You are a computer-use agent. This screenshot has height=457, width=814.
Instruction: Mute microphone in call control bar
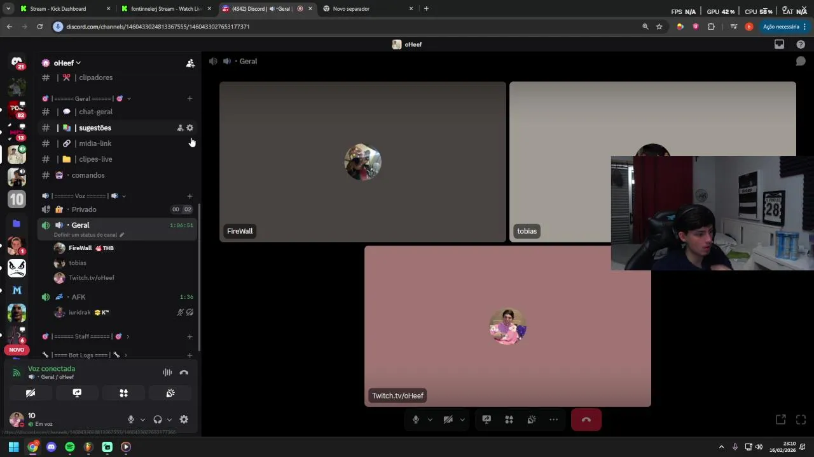click(x=416, y=420)
